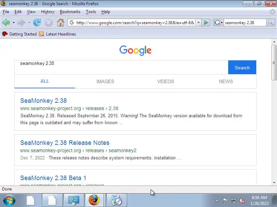Click the URL address field

click(135, 23)
